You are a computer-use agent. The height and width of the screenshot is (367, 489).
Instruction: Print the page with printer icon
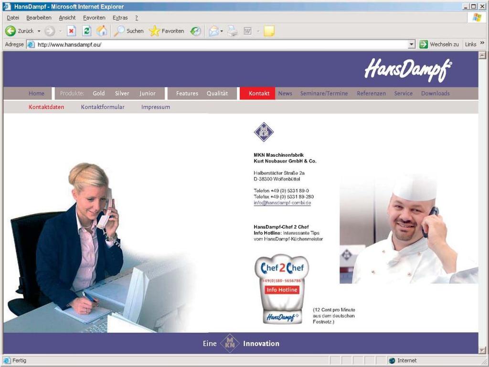[233, 31]
